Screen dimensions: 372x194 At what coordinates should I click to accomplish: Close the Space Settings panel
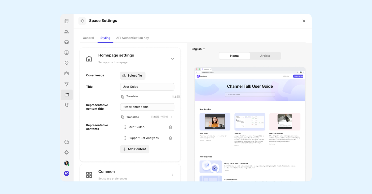point(304,21)
